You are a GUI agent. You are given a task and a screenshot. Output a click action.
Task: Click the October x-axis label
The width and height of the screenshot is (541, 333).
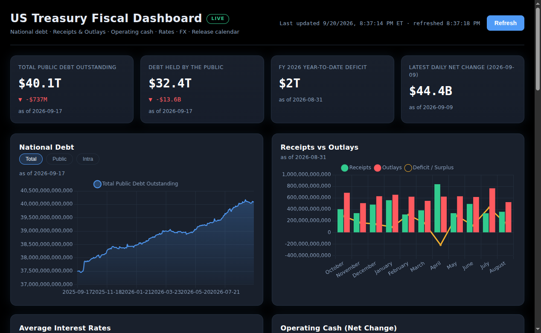(x=334, y=268)
